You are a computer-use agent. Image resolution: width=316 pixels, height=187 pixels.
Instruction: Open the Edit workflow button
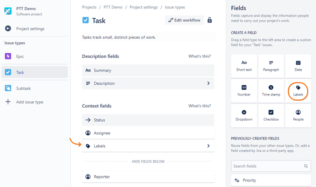184,20
